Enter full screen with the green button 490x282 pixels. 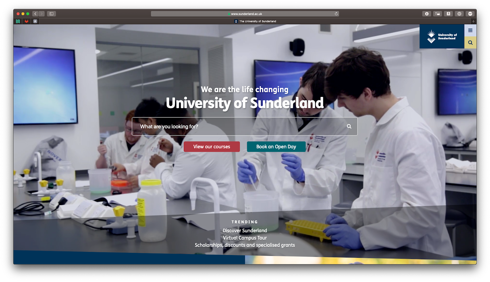pos(28,14)
